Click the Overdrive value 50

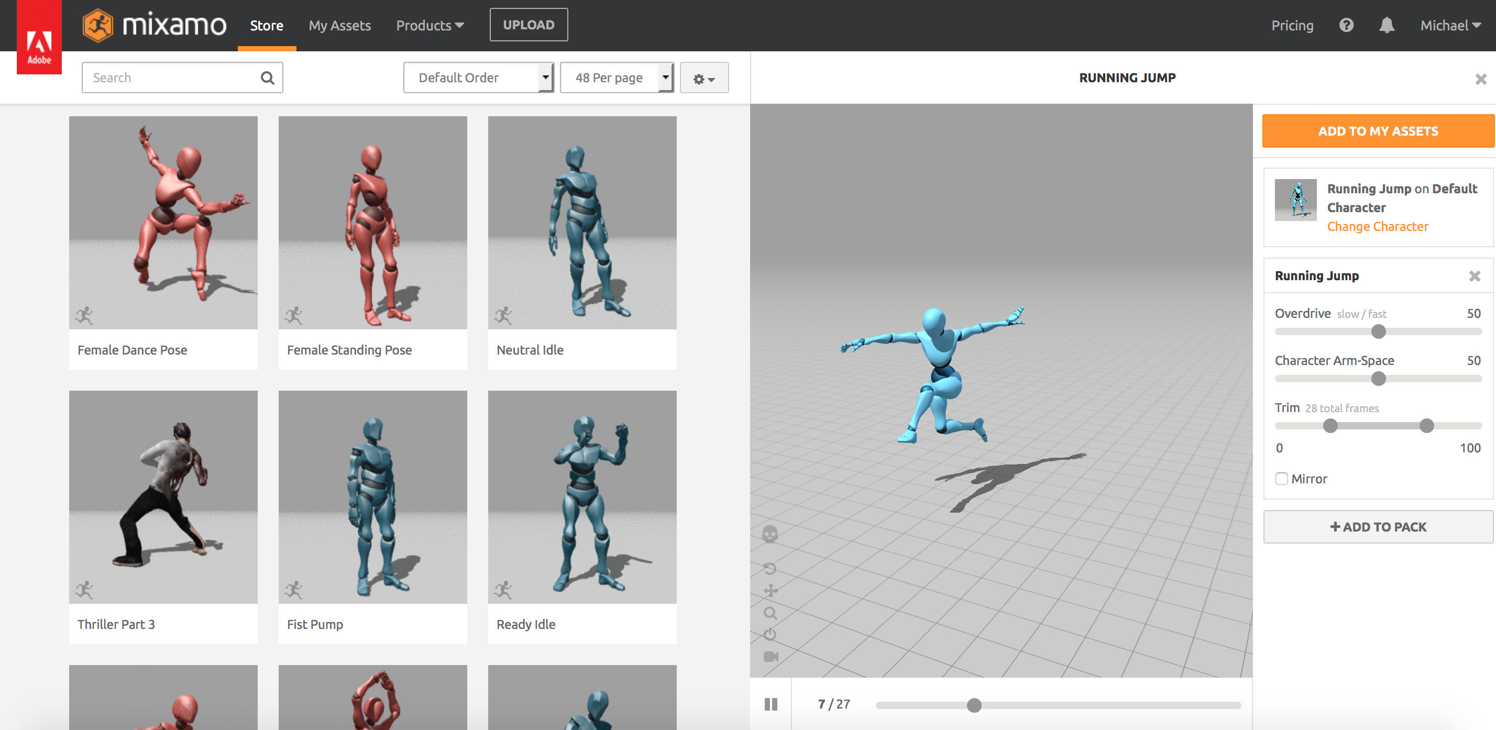click(x=1473, y=314)
